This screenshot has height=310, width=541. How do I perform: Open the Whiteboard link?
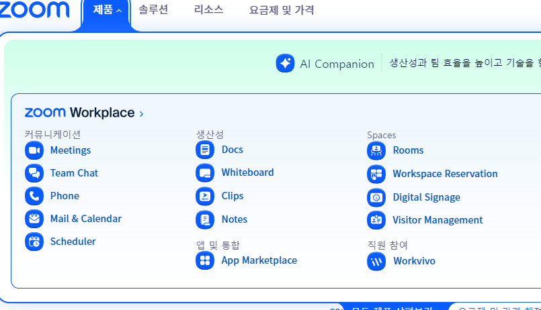coord(247,172)
